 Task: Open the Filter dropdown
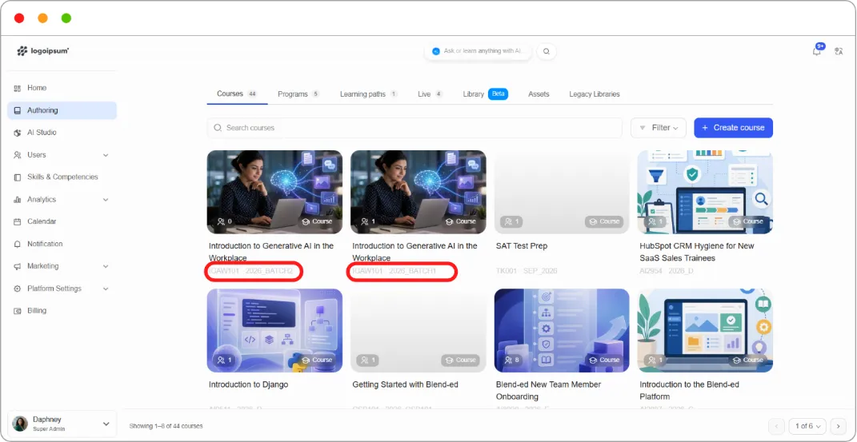(x=658, y=128)
